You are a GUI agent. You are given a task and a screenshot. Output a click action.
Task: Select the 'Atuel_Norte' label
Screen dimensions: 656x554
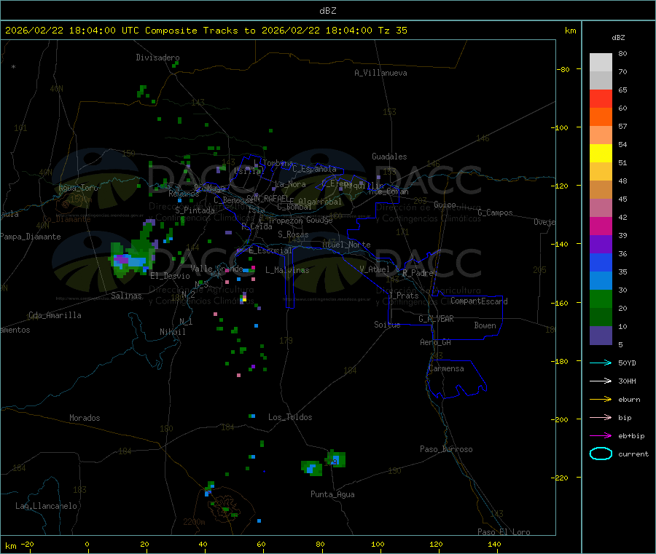coord(346,245)
